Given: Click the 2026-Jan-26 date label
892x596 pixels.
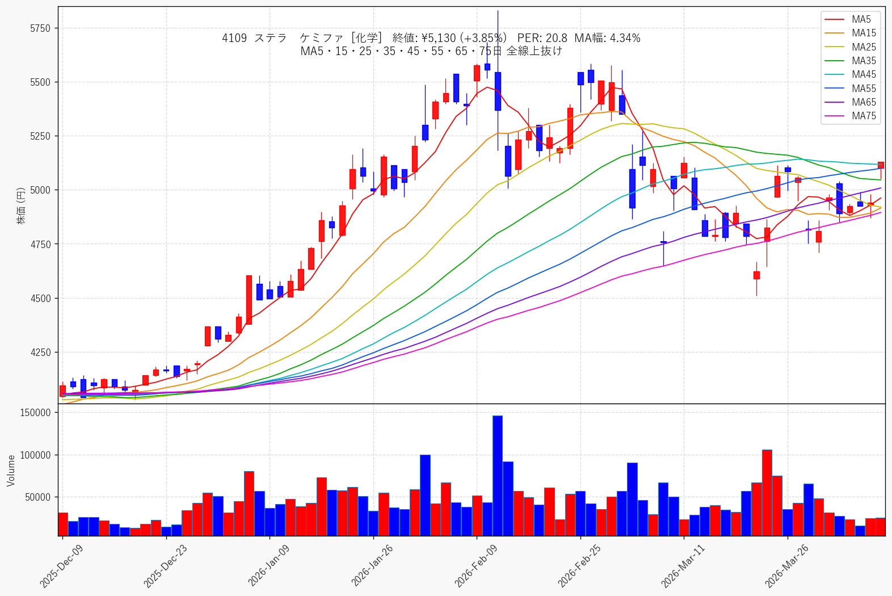Looking at the screenshot, I should coord(372,566).
